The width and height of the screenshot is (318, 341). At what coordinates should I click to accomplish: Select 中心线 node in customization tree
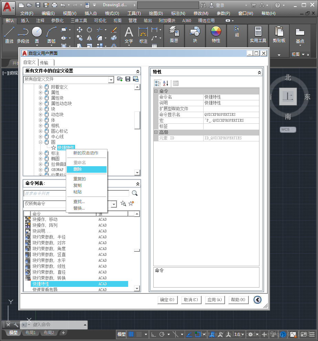[x=58, y=137]
